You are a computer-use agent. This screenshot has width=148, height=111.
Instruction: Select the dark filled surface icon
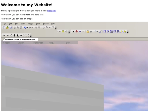[118, 32]
